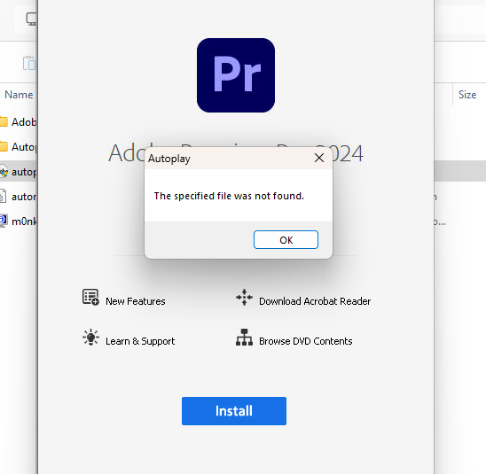The height and width of the screenshot is (474, 486).
Task: Click the monitor icon in File Explorer header
Action: [x=31, y=19]
